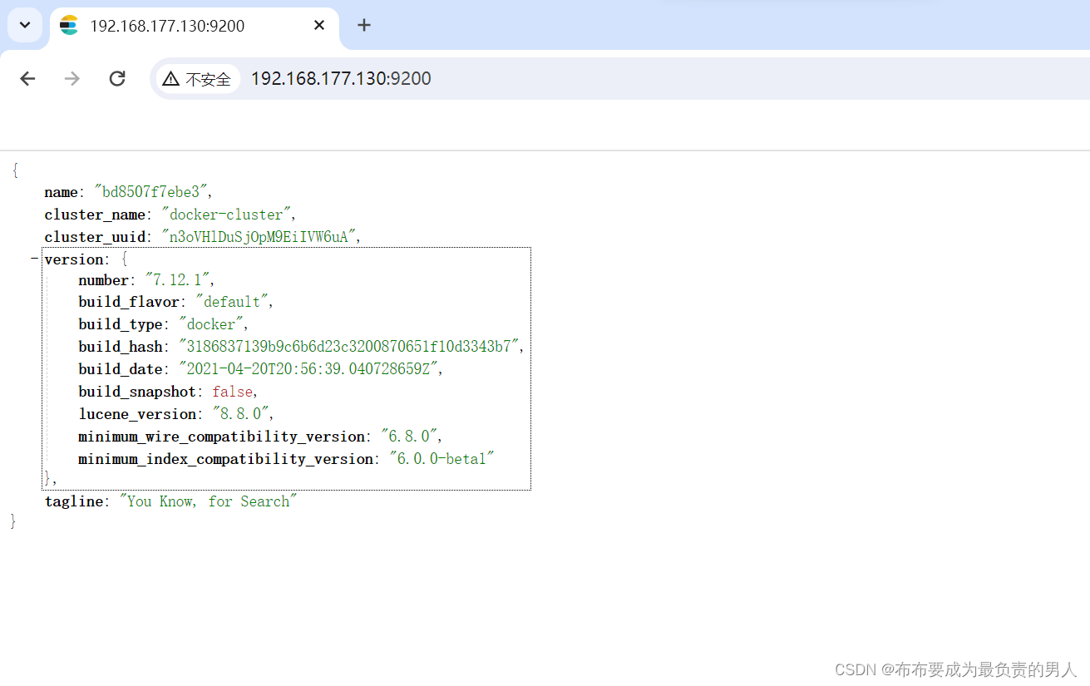
Task: Click the build_flavor key
Action: tap(129, 302)
